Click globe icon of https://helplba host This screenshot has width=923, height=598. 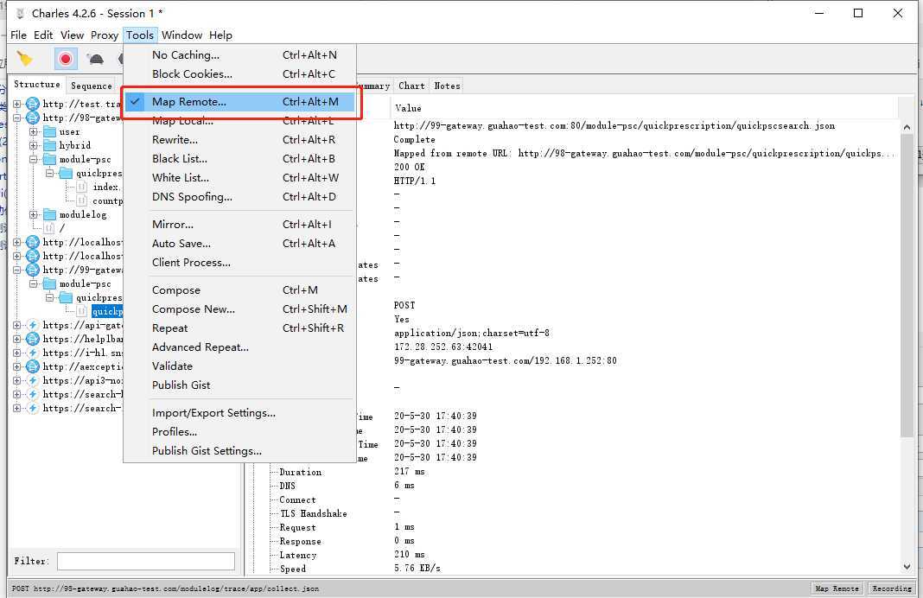[33, 339]
